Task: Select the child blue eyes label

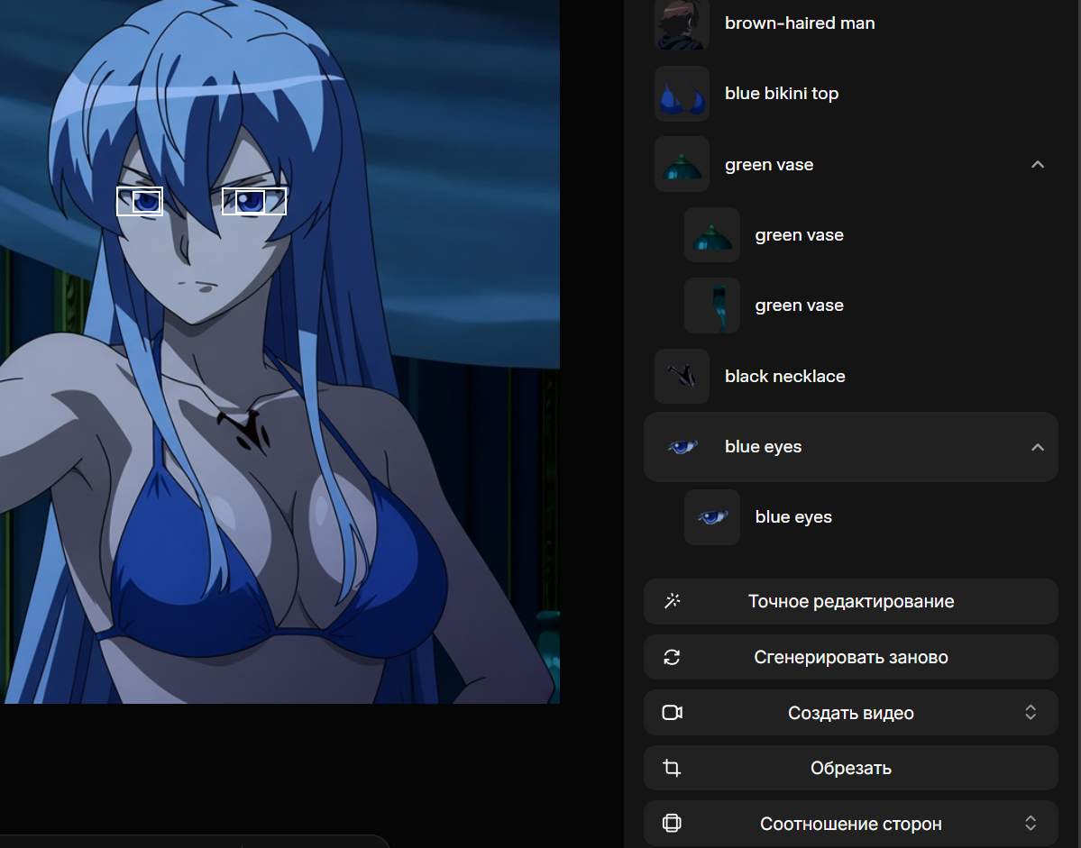Action: (793, 516)
